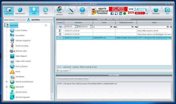176x104 pixels.
Task: Click 'Trova questo evento nel registro di log'
Action: (x=73, y=79)
